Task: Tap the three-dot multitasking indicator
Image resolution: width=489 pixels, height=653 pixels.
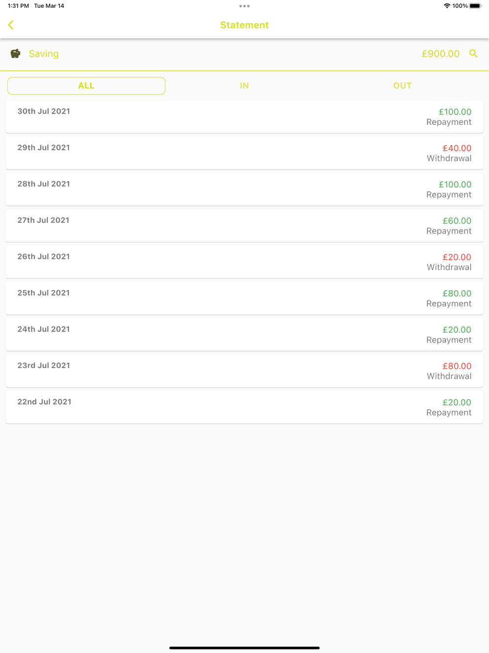Action: pyautogui.click(x=244, y=6)
